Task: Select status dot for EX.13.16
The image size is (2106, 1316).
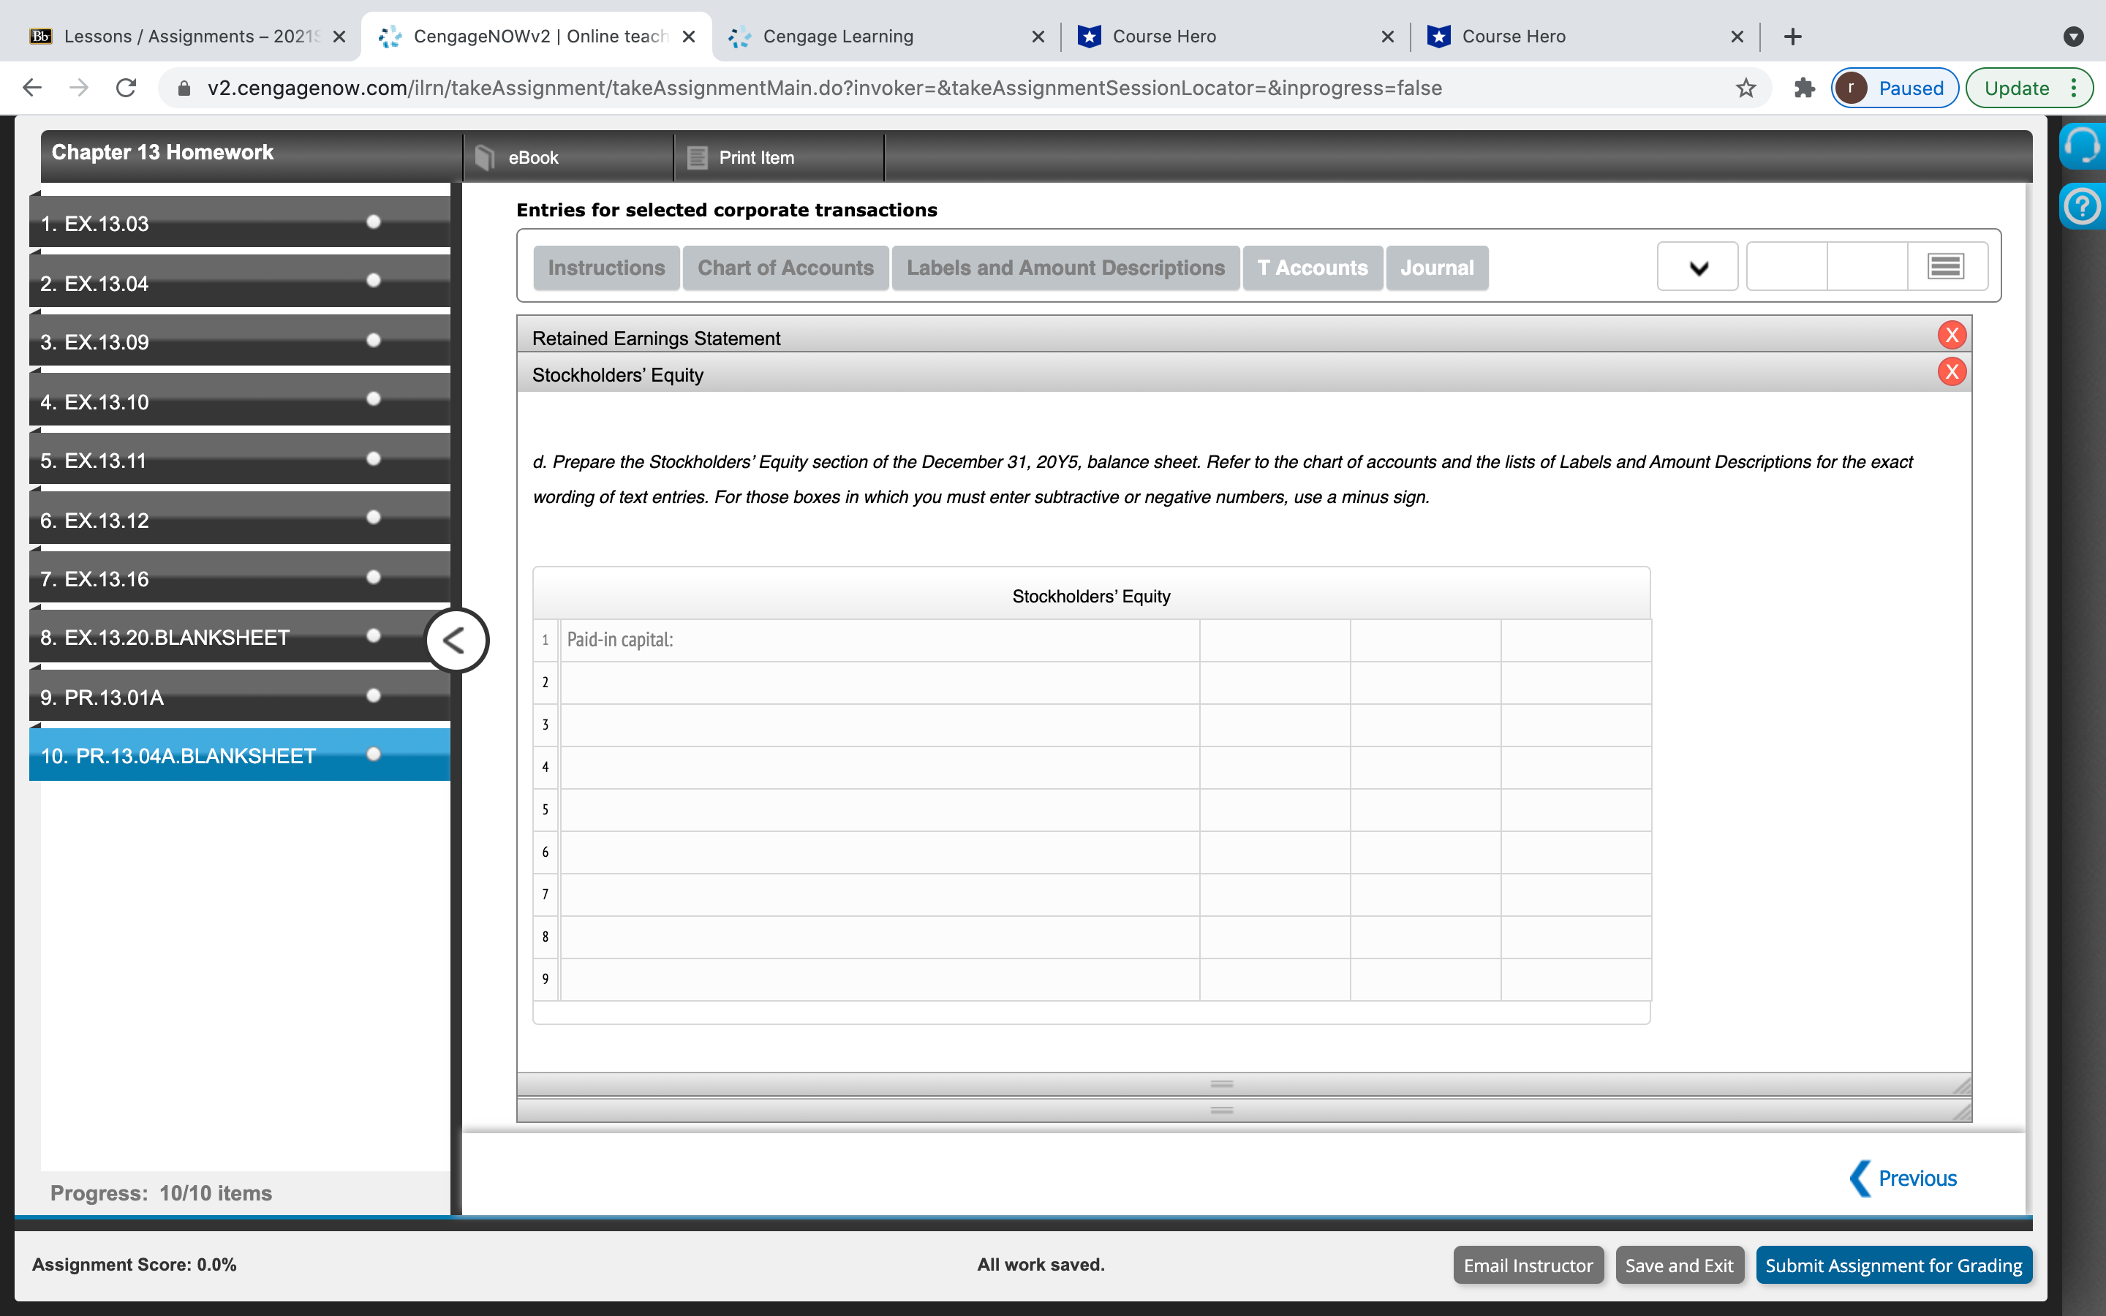Action: click(x=374, y=577)
